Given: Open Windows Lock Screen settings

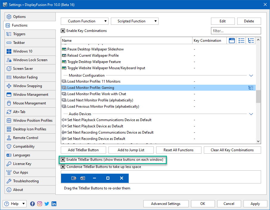Looking at the screenshot, I should (30, 60).
